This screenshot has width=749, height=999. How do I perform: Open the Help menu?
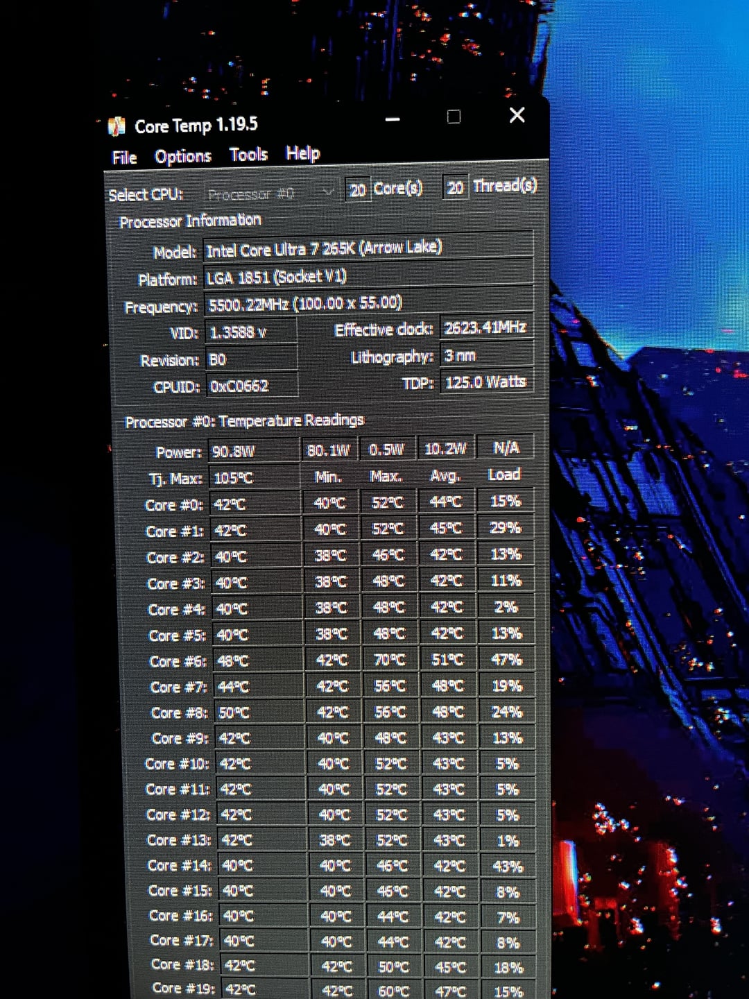tap(302, 153)
